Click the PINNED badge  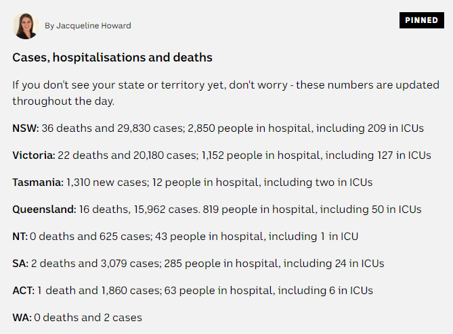tap(421, 20)
